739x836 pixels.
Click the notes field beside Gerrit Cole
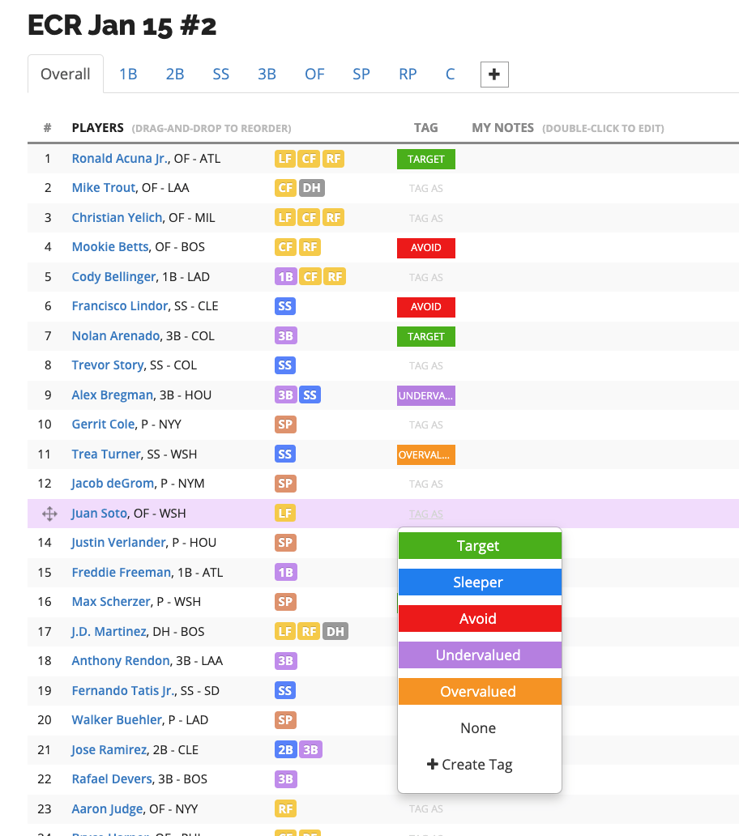tap(592, 424)
